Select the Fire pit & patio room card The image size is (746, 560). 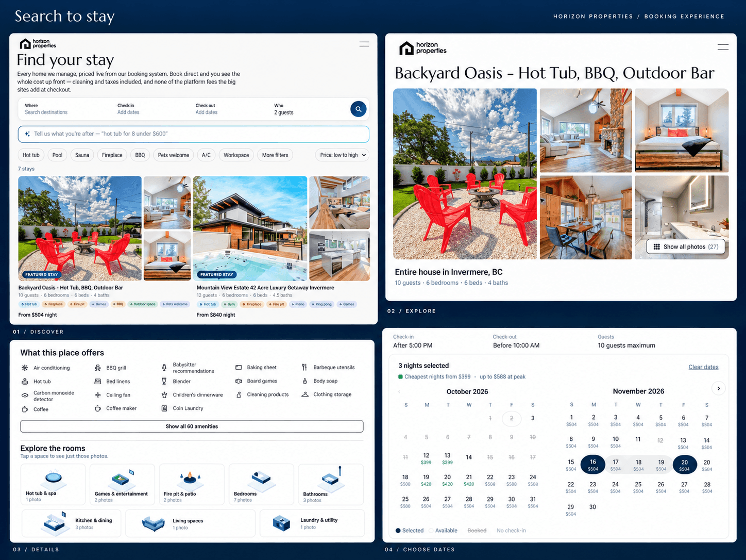(x=192, y=485)
